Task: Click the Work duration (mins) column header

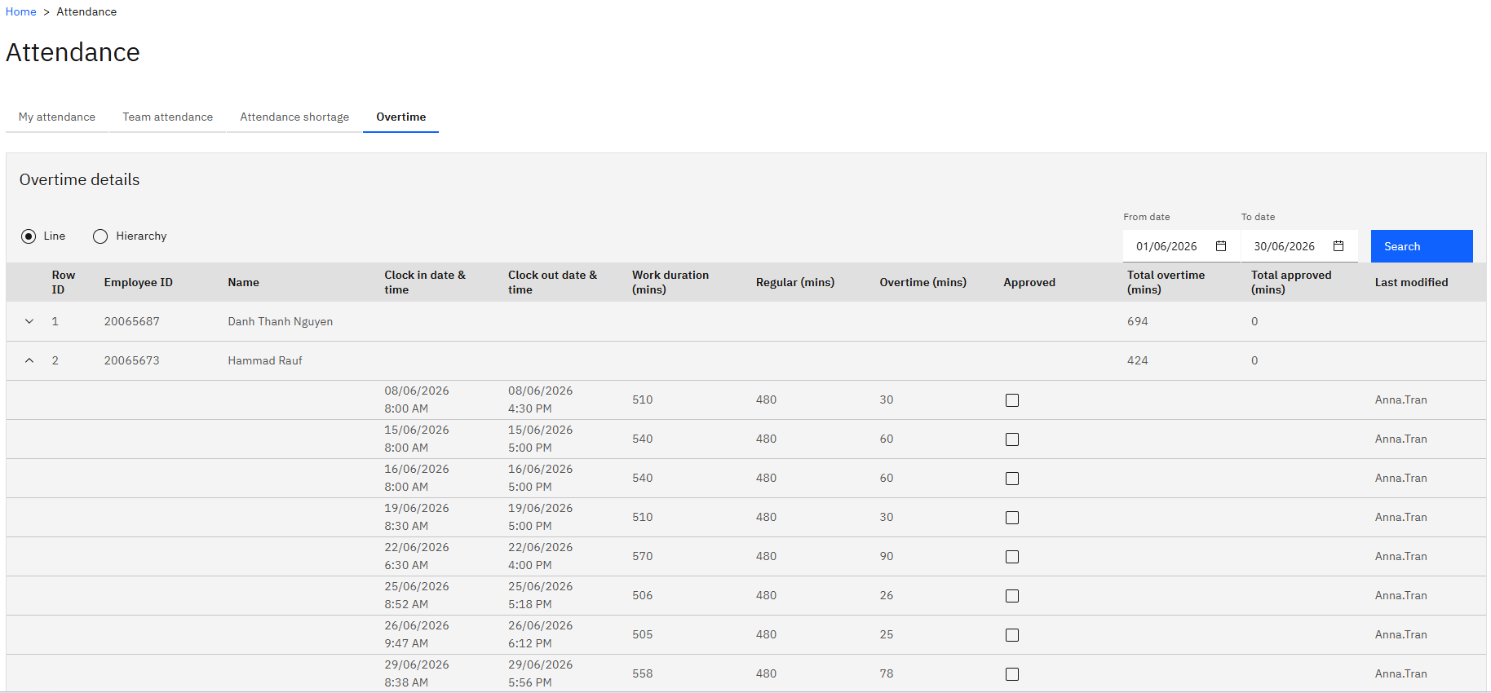Action: (x=670, y=282)
